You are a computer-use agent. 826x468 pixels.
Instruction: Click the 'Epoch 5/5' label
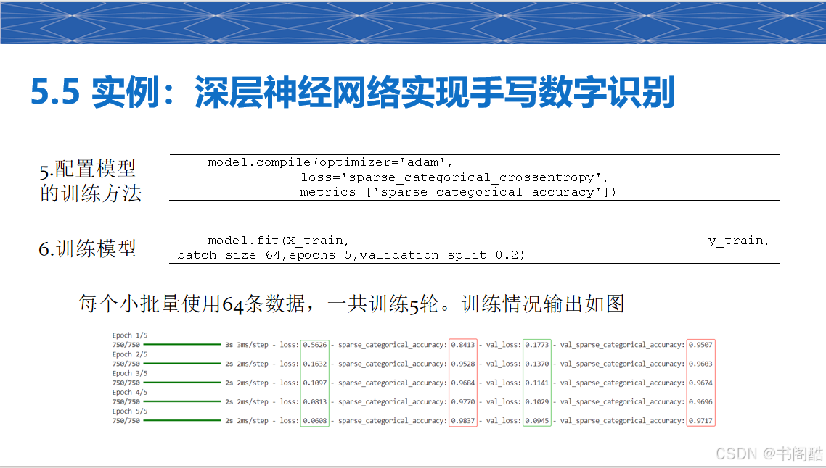pos(130,411)
